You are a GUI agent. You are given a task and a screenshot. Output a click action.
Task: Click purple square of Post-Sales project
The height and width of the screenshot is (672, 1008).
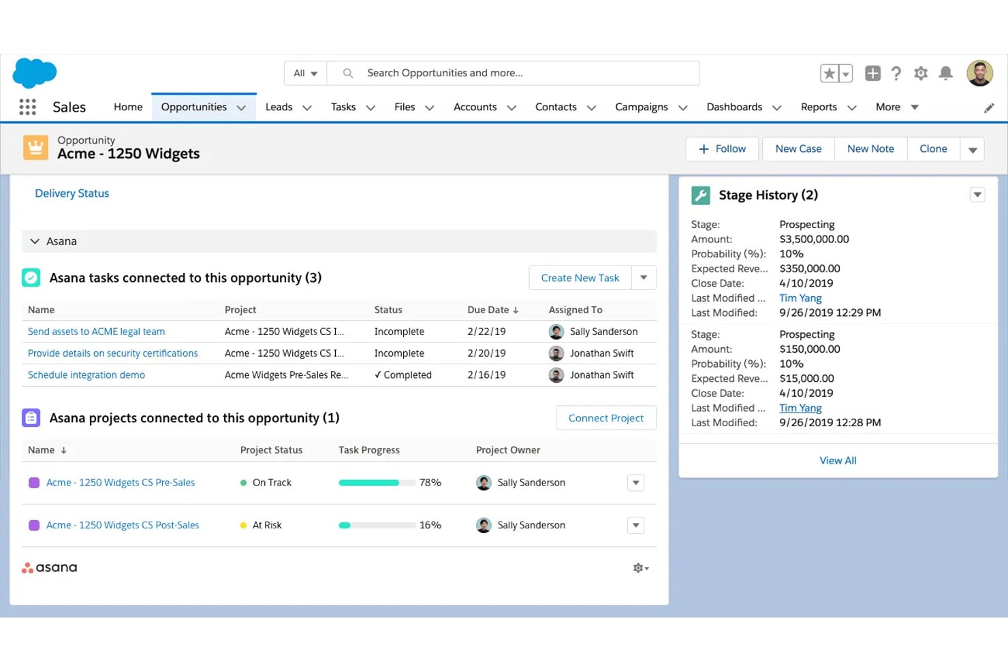click(x=34, y=526)
